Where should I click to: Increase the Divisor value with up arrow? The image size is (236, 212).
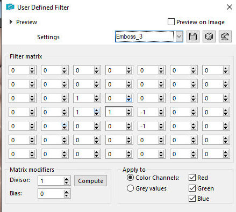pos(67,179)
